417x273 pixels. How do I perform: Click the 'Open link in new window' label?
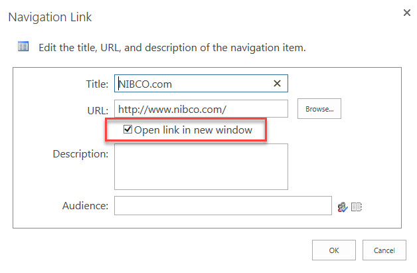coord(193,130)
